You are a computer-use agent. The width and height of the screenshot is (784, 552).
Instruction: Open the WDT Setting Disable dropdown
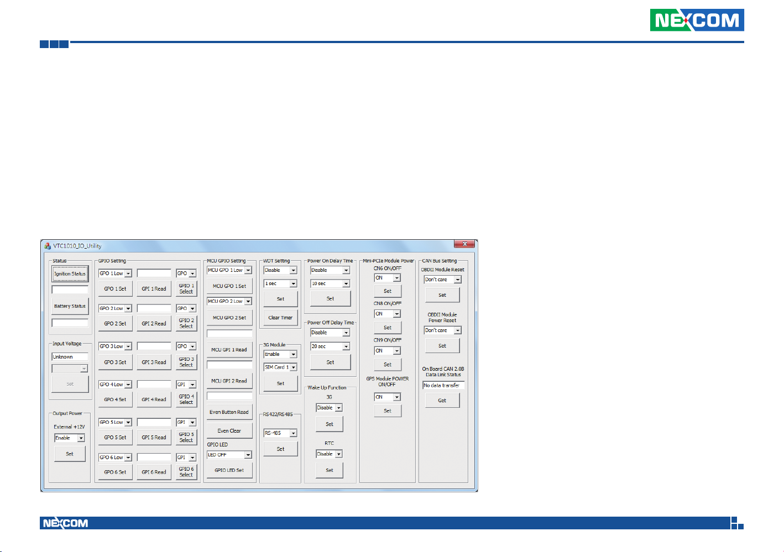coord(280,270)
